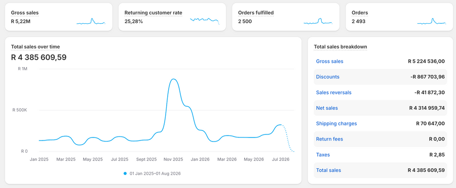Open Total sales breakdown report title
The width and height of the screenshot is (456, 188).
340,46
